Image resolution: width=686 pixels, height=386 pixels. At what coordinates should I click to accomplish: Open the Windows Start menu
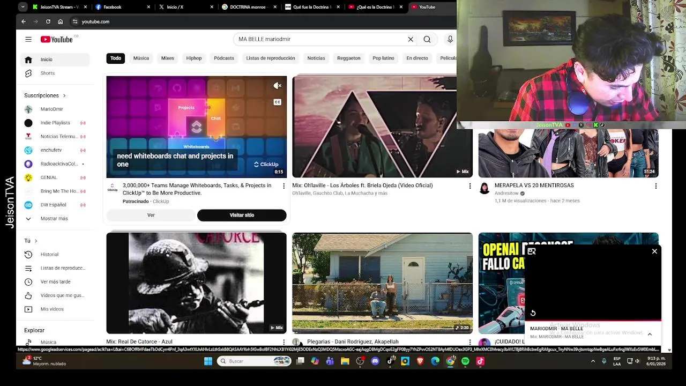coord(208,361)
